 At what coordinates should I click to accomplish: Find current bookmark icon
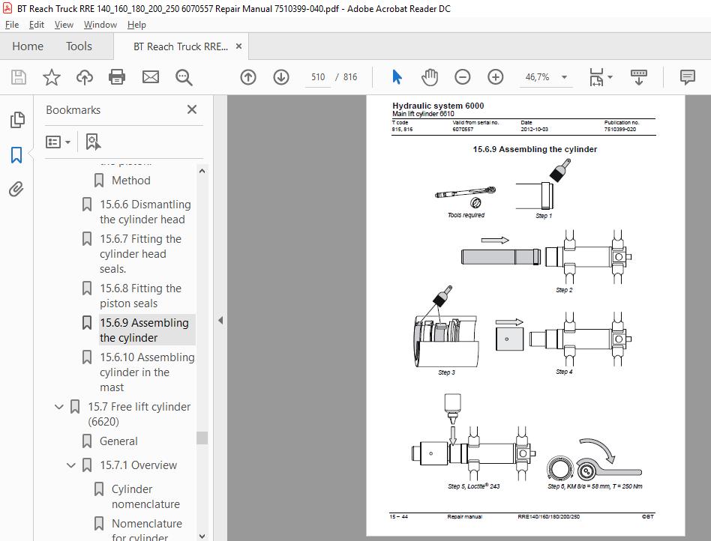click(x=93, y=142)
